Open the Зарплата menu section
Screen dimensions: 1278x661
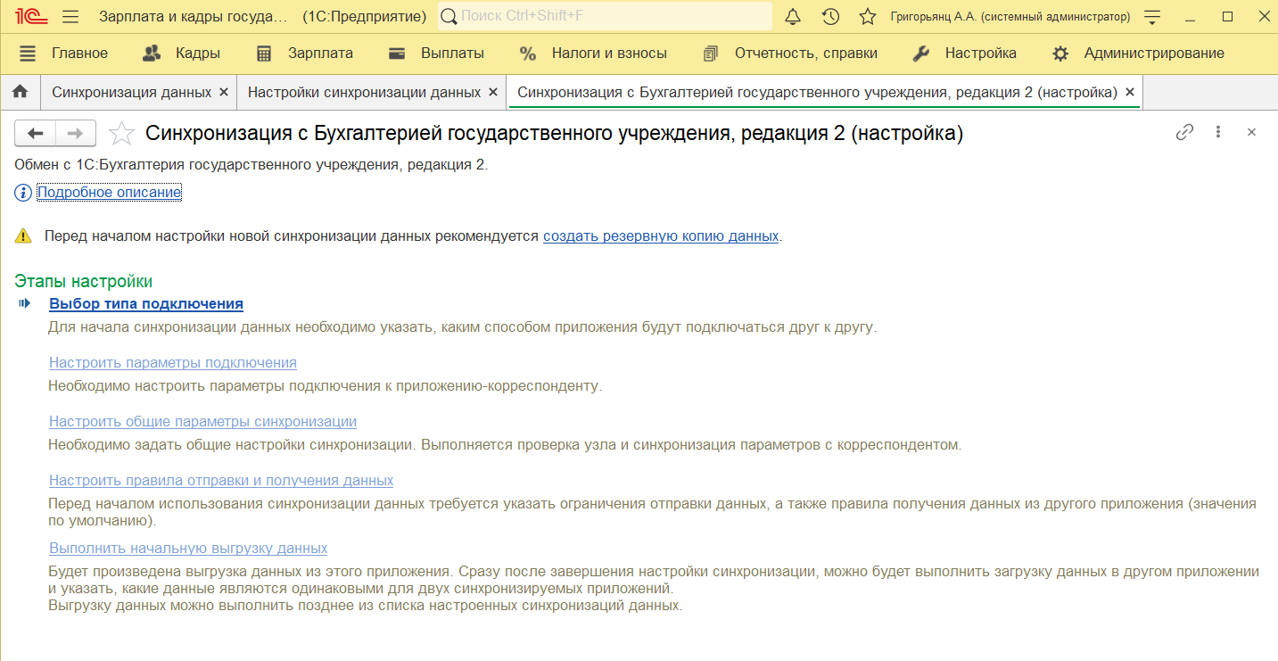click(320, 54)
